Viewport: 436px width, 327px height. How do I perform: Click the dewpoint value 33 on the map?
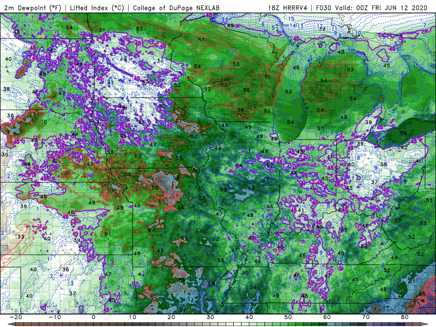21,237
